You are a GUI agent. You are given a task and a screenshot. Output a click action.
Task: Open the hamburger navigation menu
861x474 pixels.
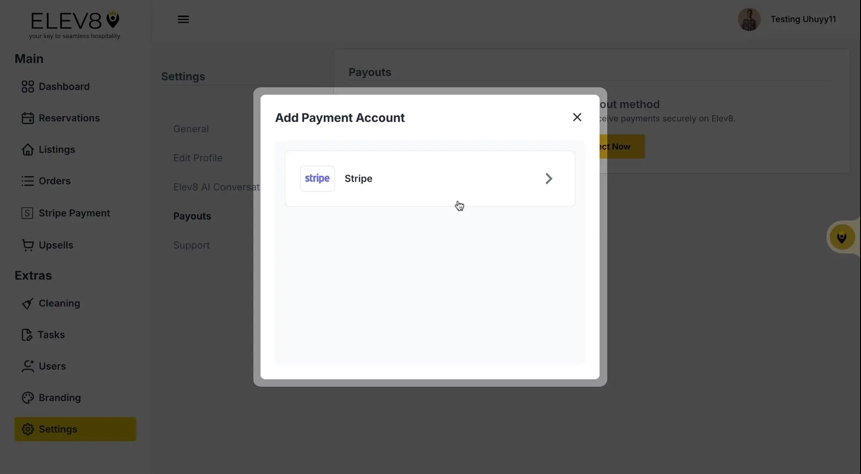click(x=183, y=19)
